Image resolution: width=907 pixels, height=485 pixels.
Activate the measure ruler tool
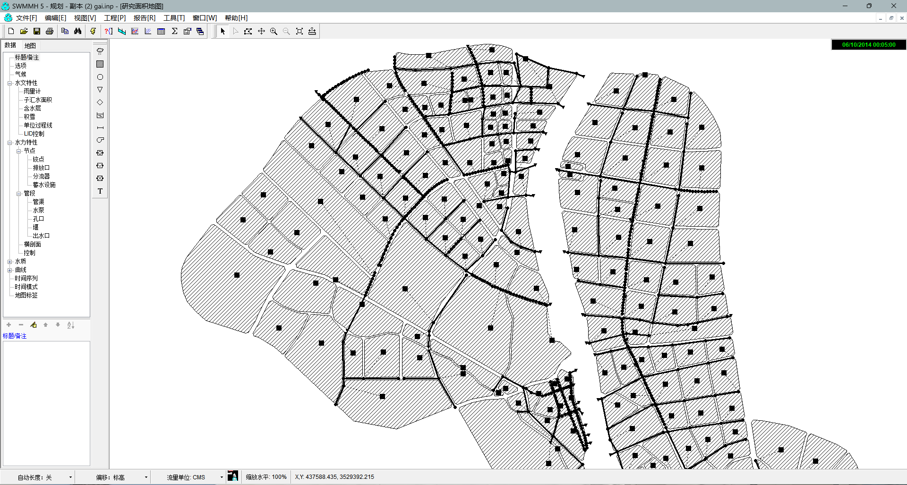point(312,31)
